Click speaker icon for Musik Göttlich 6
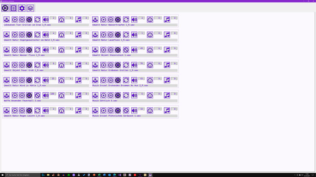This screenshot has width=316, height=177. coord(135,96)
